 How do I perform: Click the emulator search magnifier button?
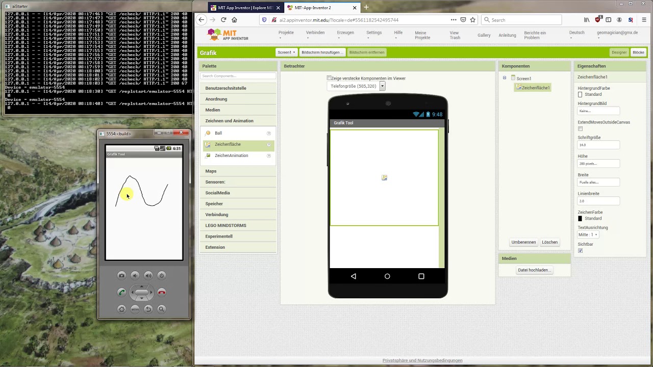162,309
